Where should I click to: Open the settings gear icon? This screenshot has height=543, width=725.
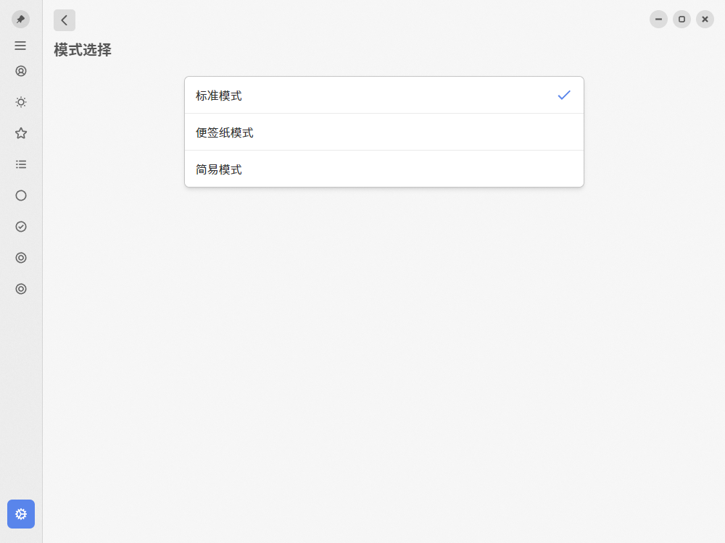coord(21,514)
